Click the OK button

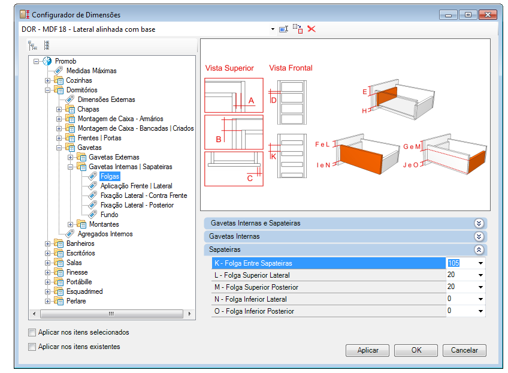(x=416, y=350)
